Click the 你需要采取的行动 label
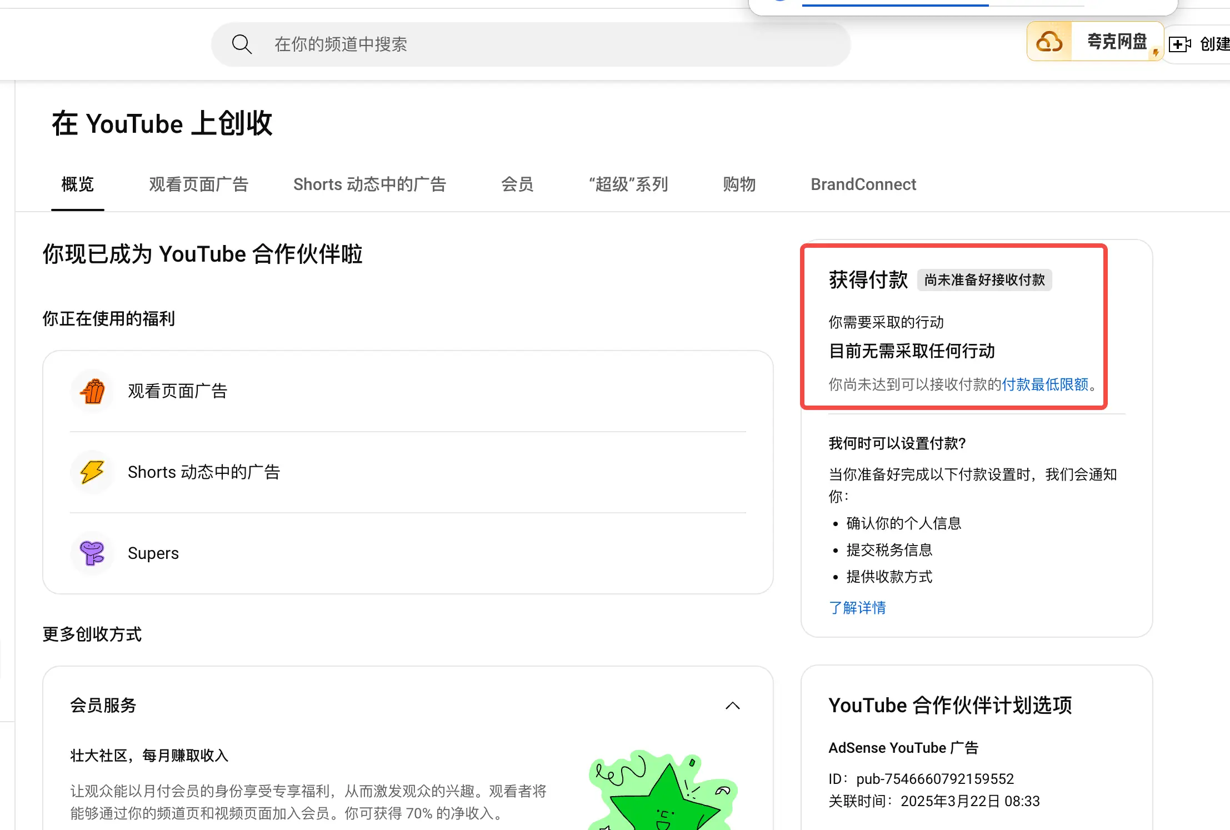The image size is (1230, 830). (886, 322)
